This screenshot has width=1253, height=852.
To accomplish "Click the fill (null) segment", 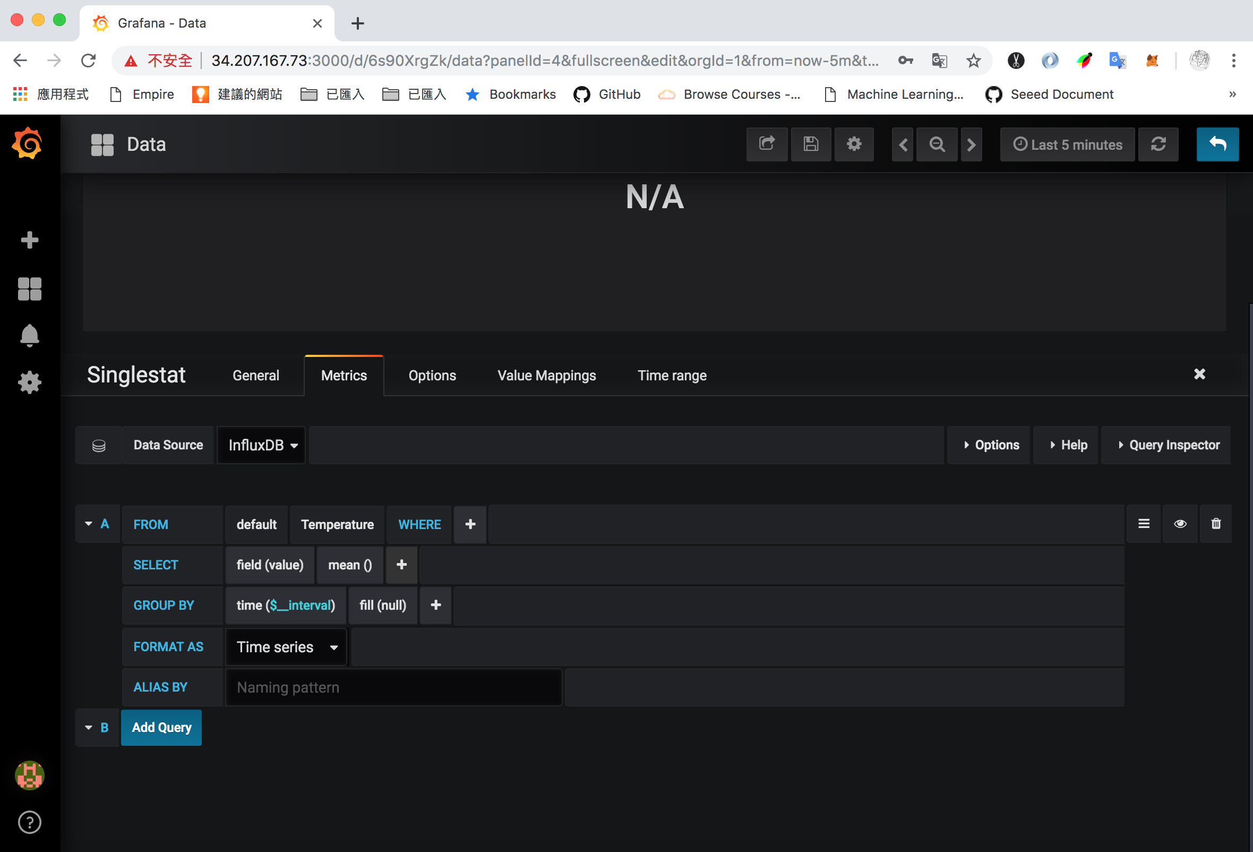I will coord(383,605).
